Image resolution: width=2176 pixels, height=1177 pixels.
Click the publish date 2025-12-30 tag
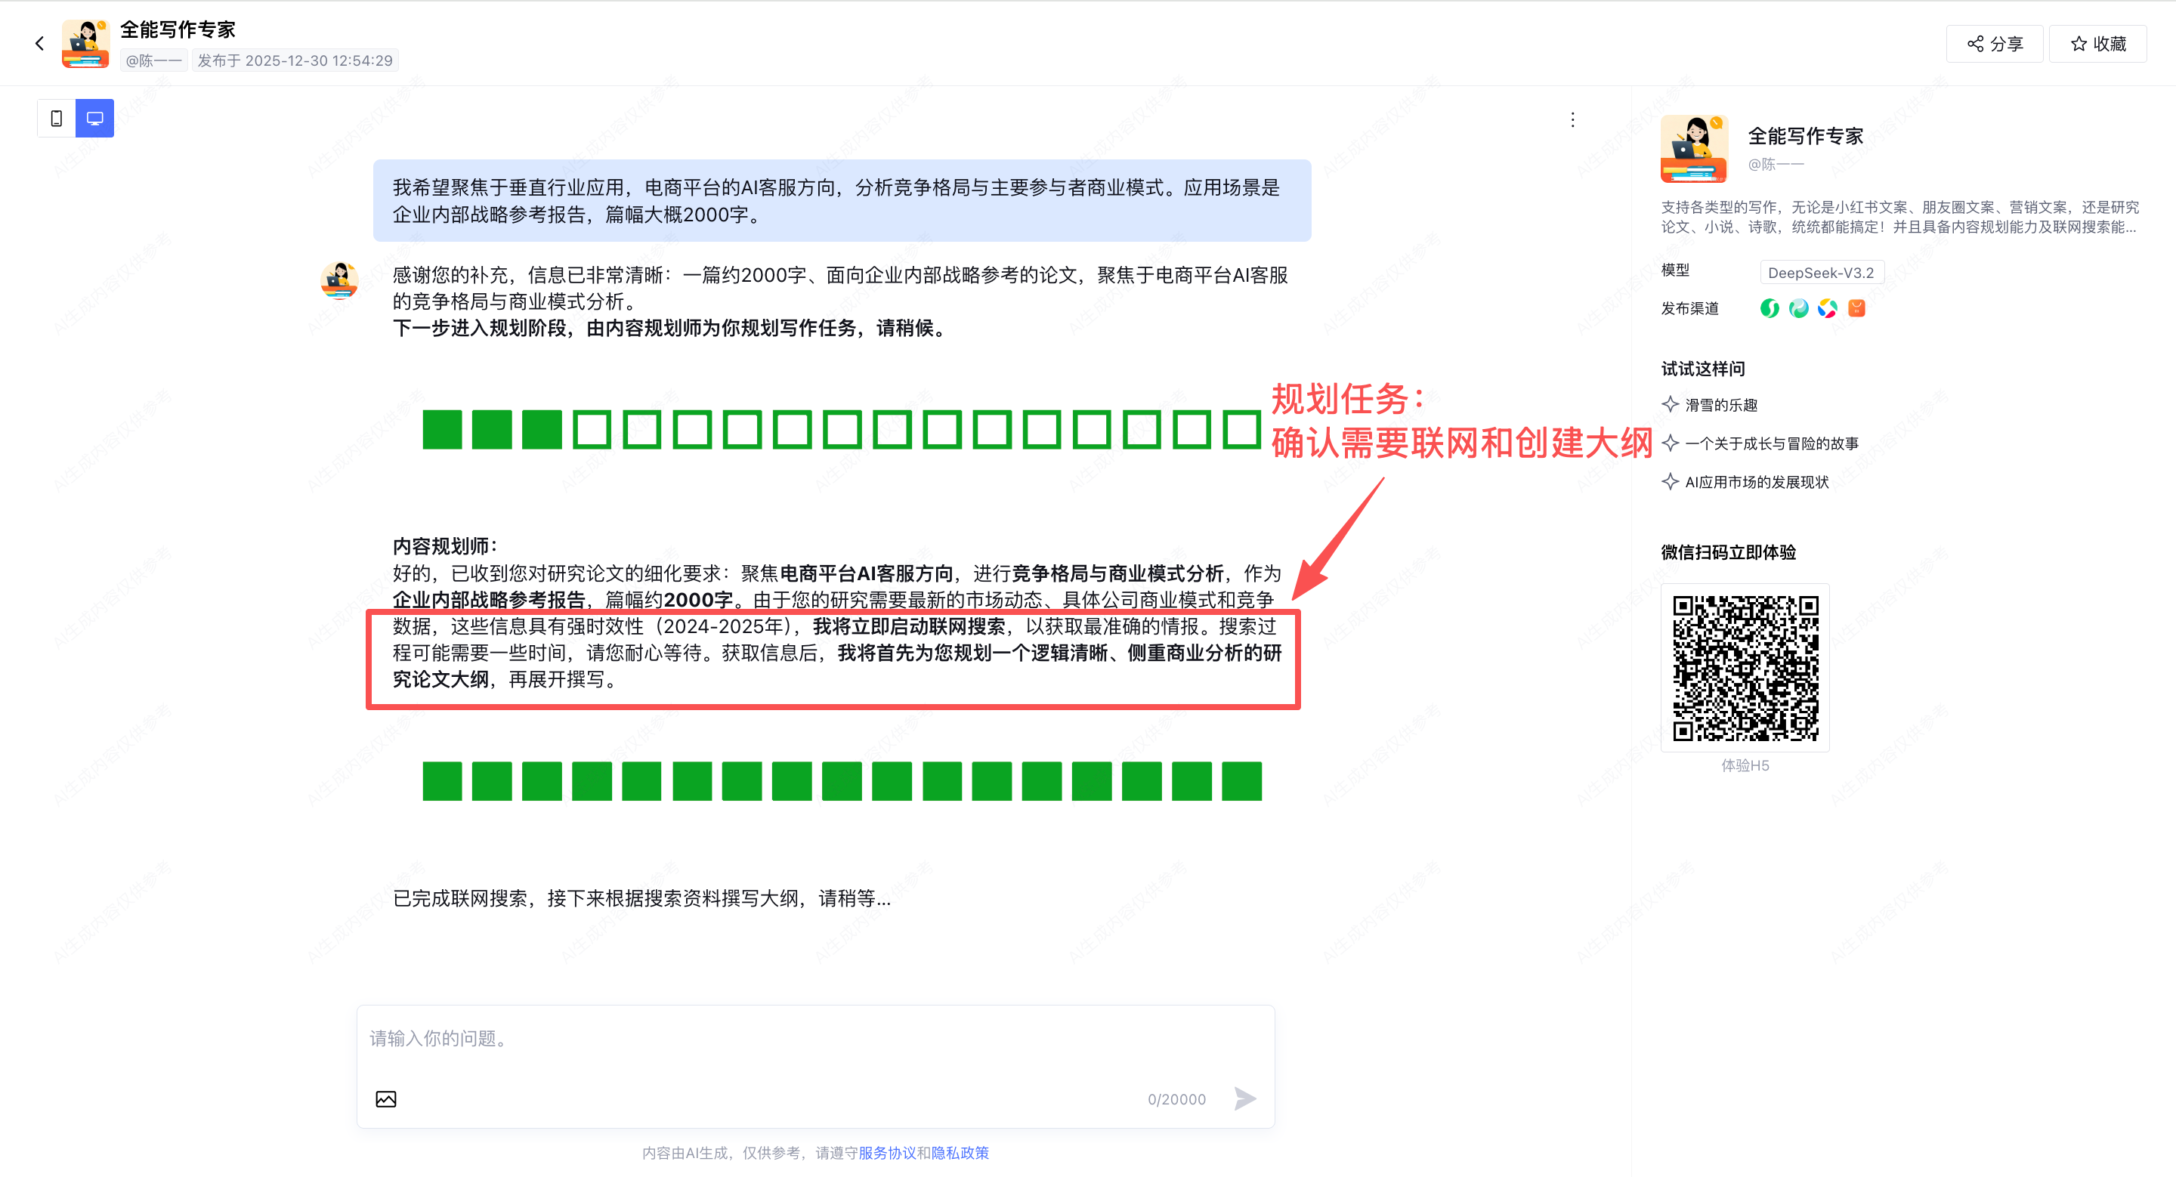295,60
